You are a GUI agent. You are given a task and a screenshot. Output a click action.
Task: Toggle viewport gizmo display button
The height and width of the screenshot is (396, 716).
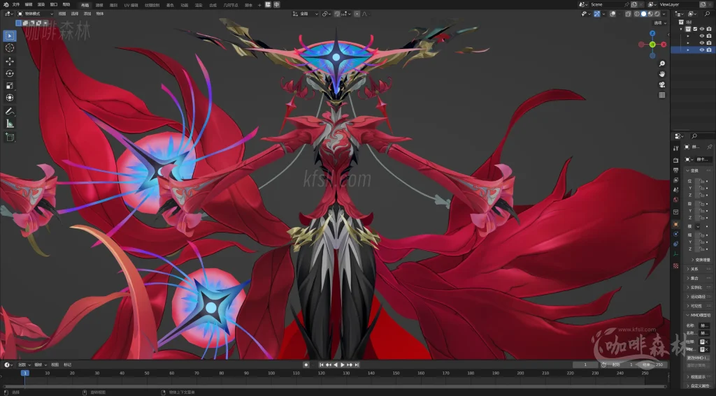tap(597, 14)
